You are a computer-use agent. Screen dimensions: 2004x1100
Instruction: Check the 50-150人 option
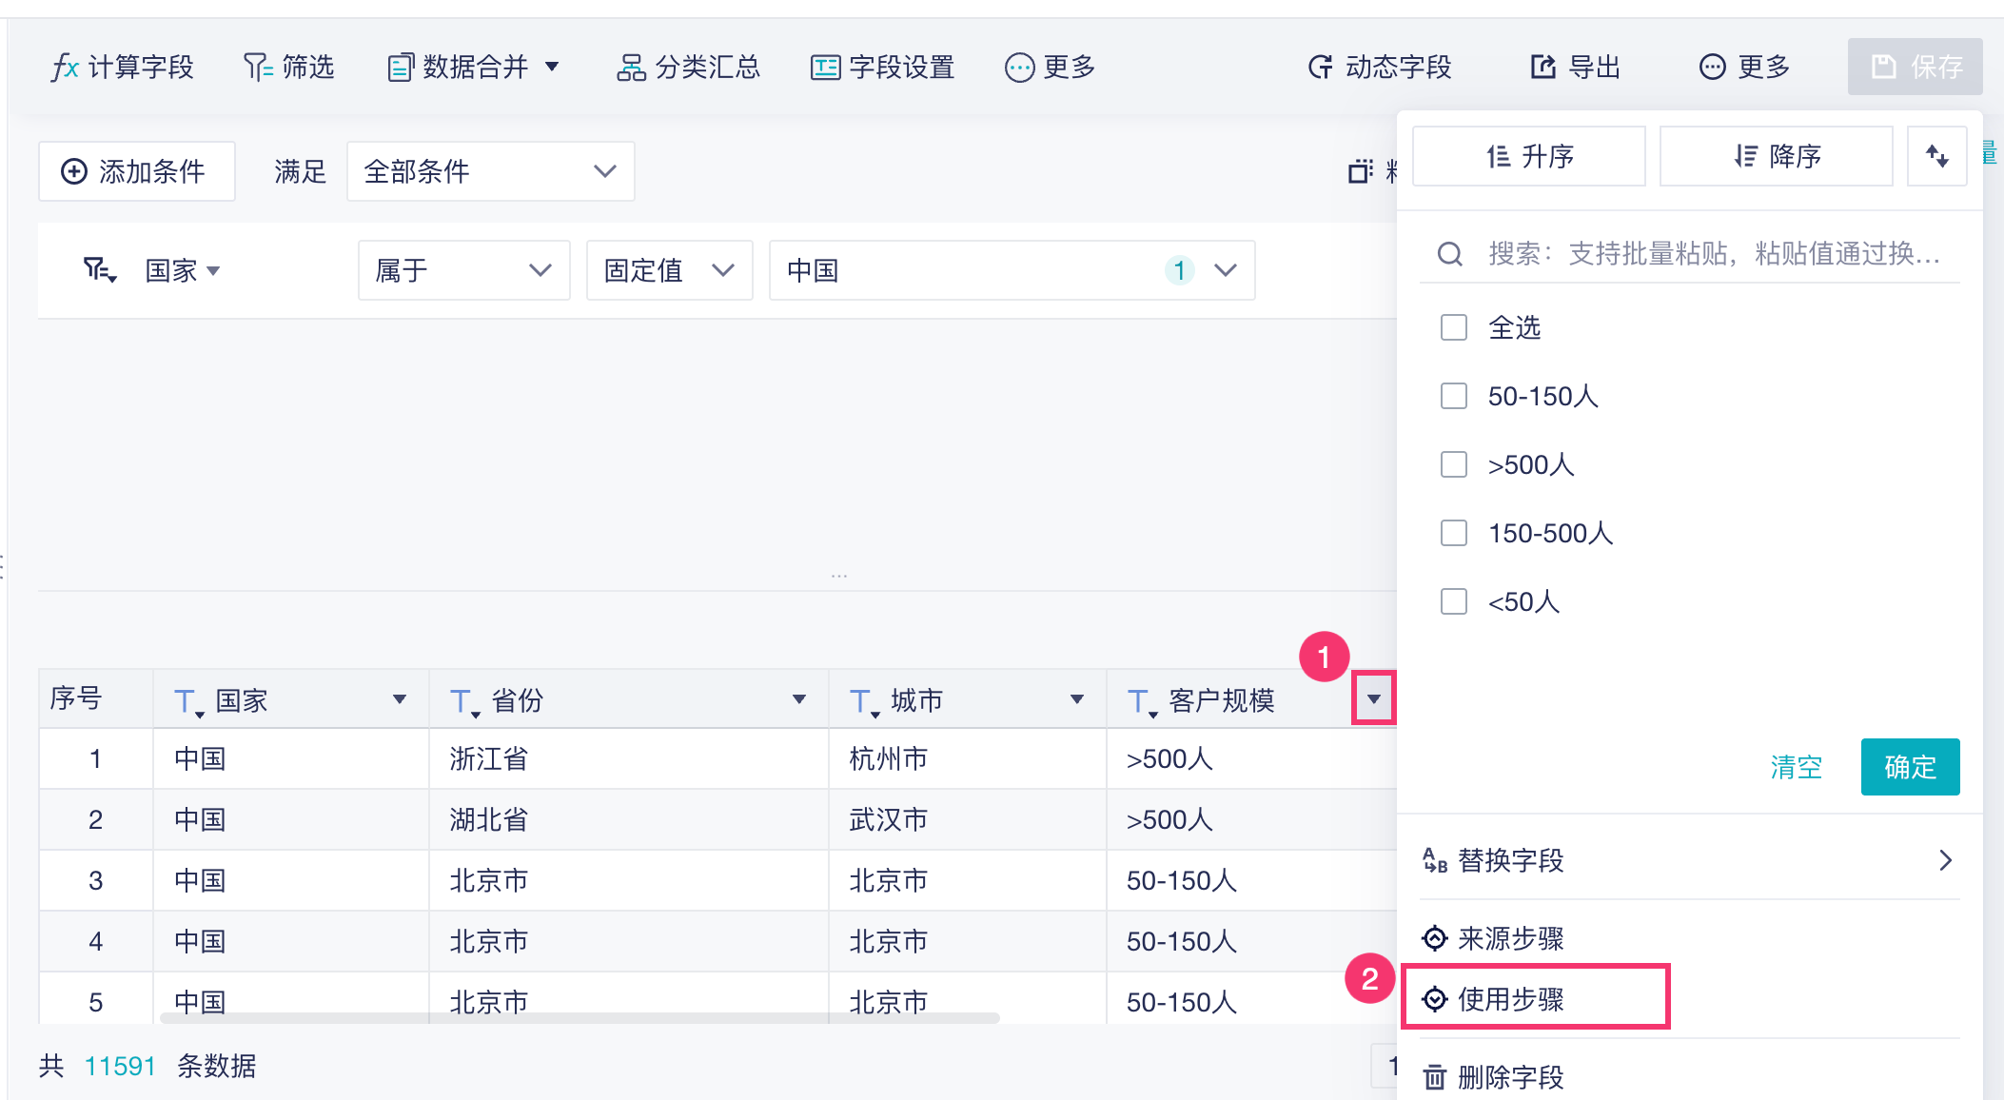1454,396
